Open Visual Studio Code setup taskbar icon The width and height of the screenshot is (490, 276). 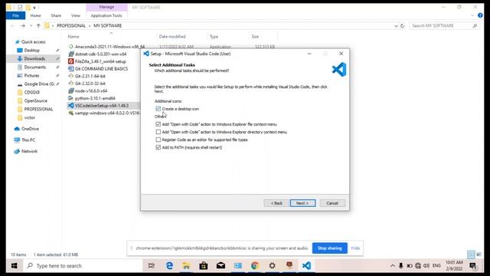tap(306, 266)
